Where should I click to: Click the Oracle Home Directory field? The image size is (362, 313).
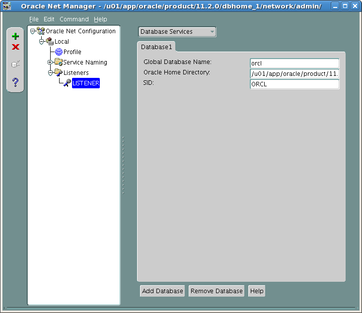(x=294, y=73)
